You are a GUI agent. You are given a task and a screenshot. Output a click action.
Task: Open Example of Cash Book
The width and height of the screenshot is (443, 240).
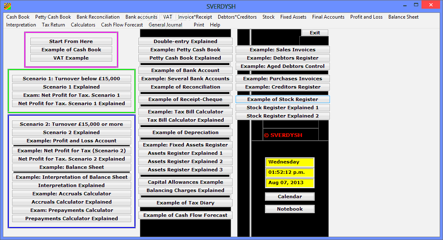coord(71,50)
